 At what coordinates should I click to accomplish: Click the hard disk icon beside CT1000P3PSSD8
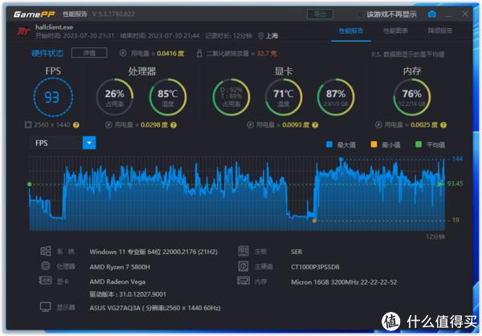point(243,266)
